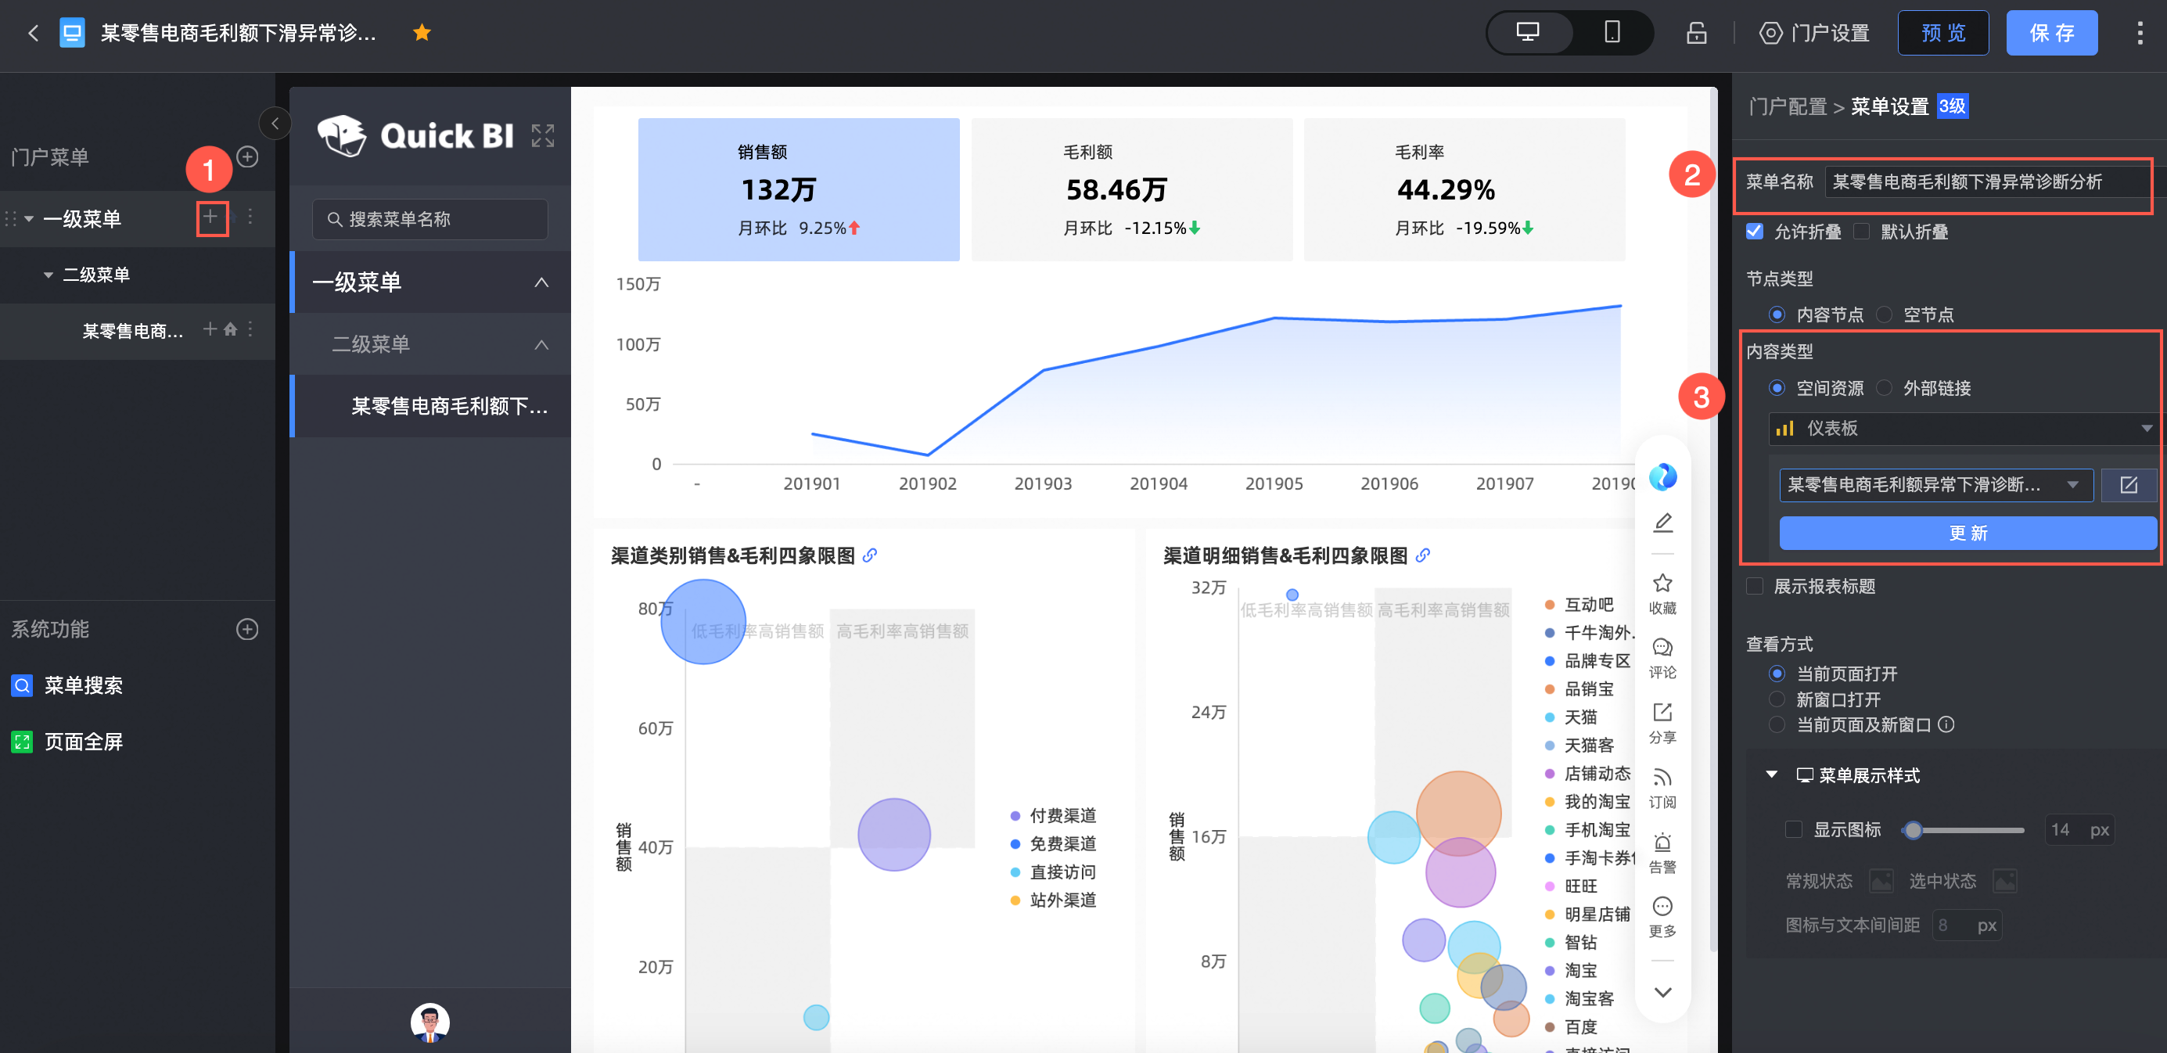Click the 更新 button

1967,534
